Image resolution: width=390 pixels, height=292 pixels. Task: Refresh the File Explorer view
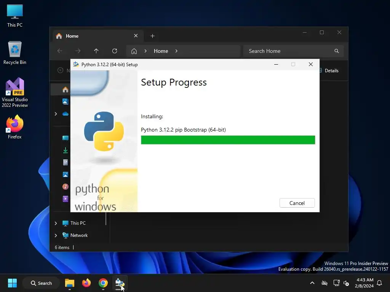115,51
